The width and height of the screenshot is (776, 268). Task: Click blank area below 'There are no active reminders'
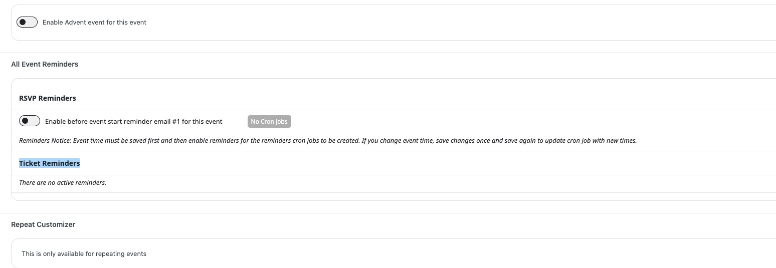394,196
